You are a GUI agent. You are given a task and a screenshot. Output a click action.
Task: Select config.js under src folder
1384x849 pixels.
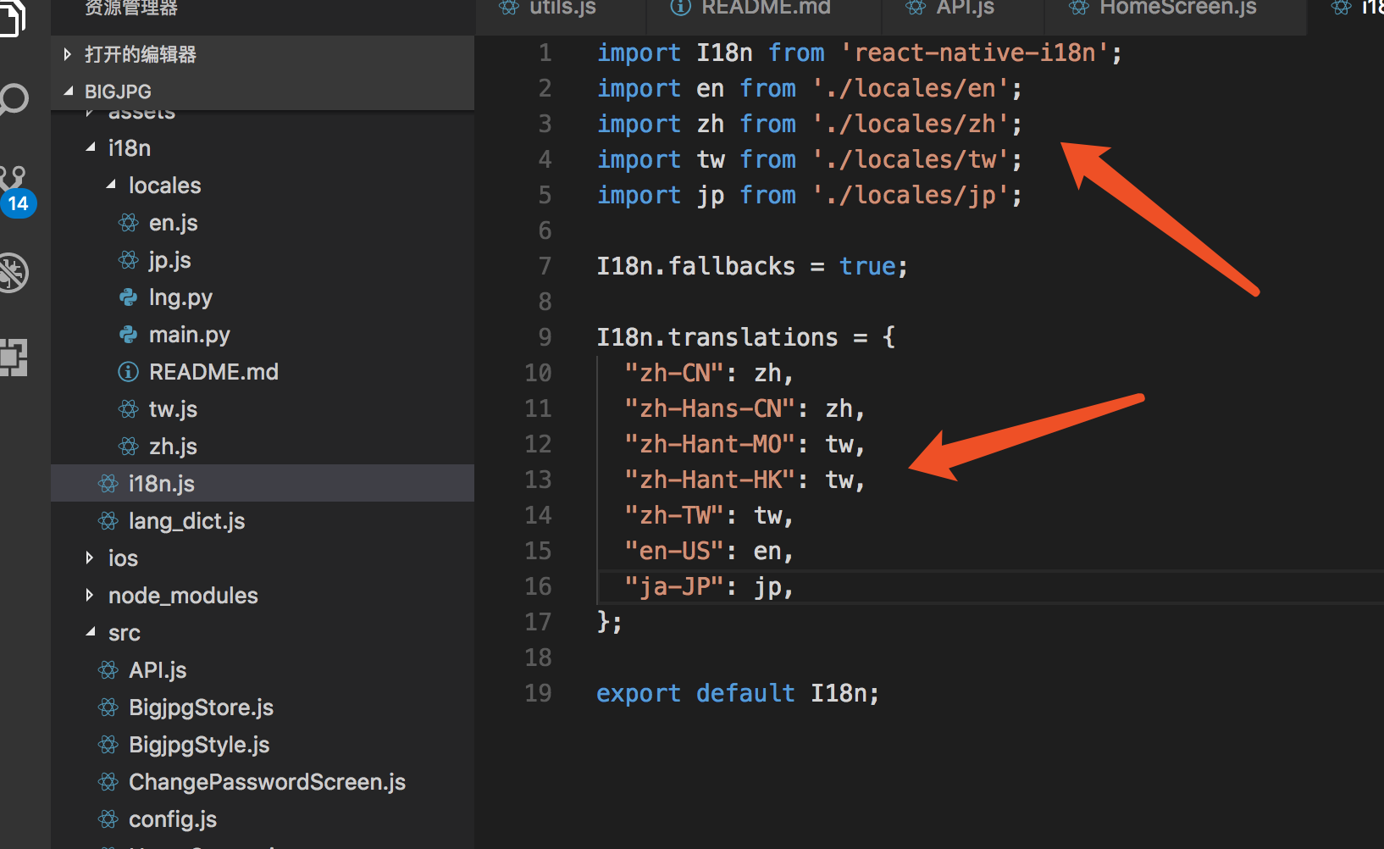[173, 818]
